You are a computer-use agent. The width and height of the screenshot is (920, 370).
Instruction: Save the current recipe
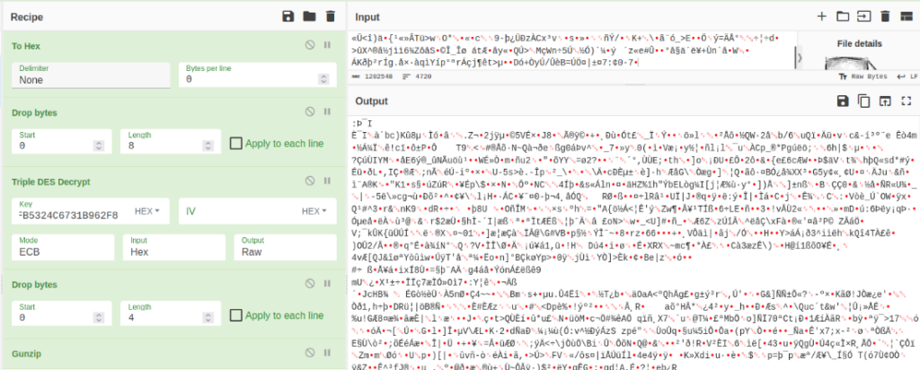(287, 16)
